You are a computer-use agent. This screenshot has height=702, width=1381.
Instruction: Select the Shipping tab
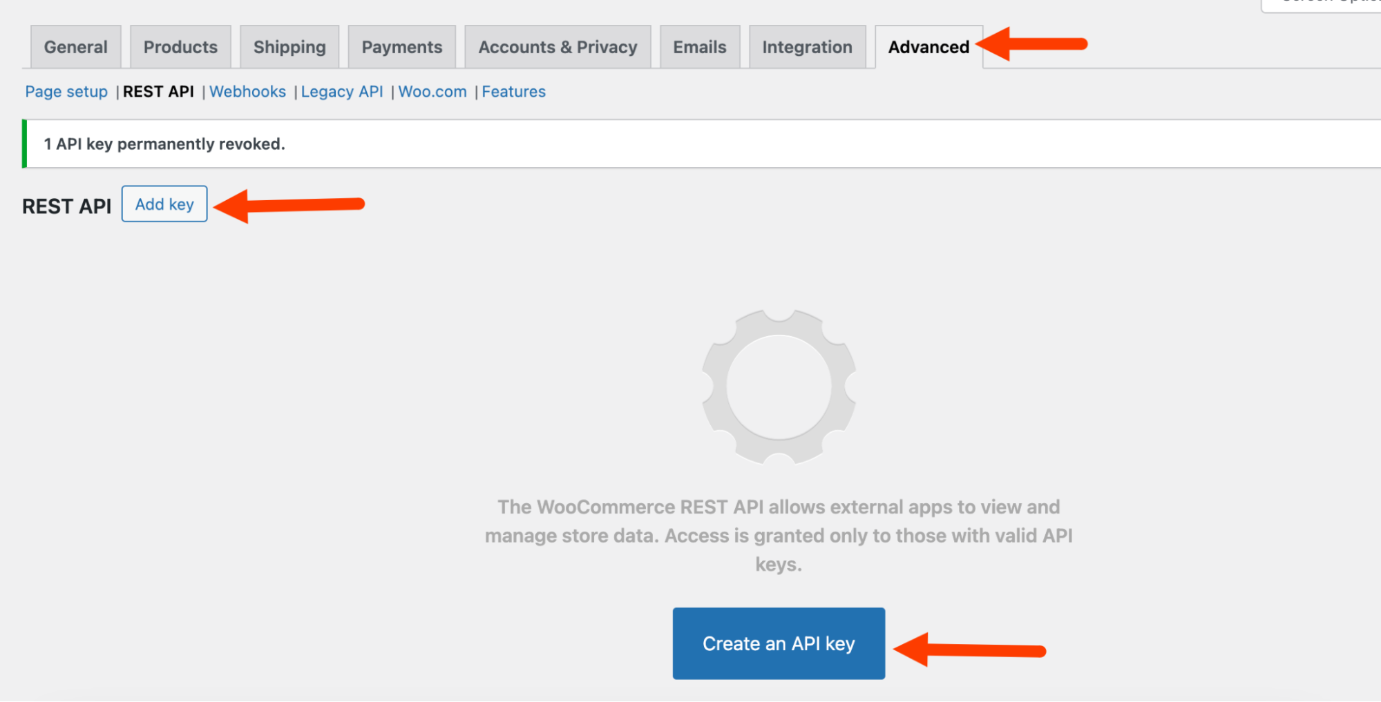tap(289, 46)
